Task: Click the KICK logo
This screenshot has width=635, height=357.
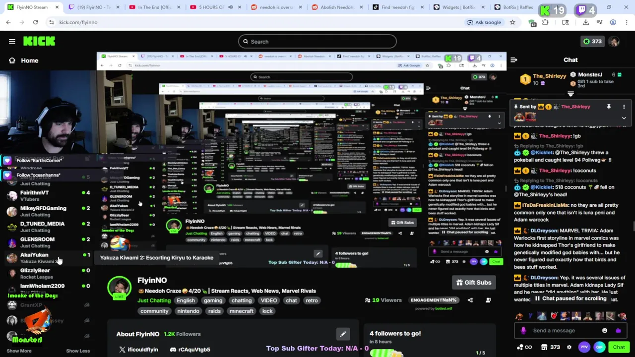Action: (x=39, y=41)
